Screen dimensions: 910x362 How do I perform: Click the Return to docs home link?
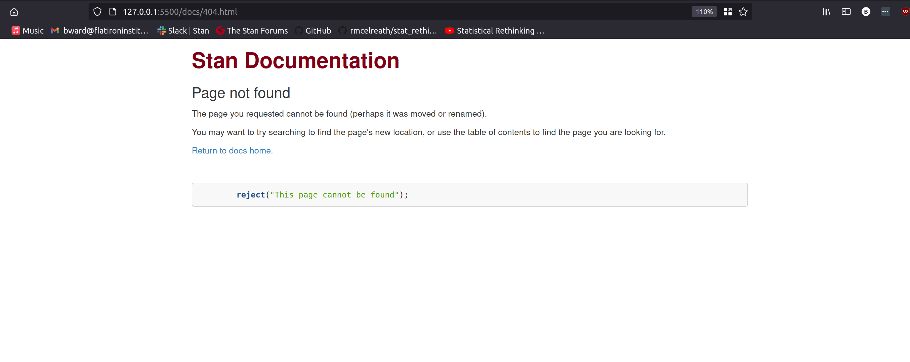[232, 150]
